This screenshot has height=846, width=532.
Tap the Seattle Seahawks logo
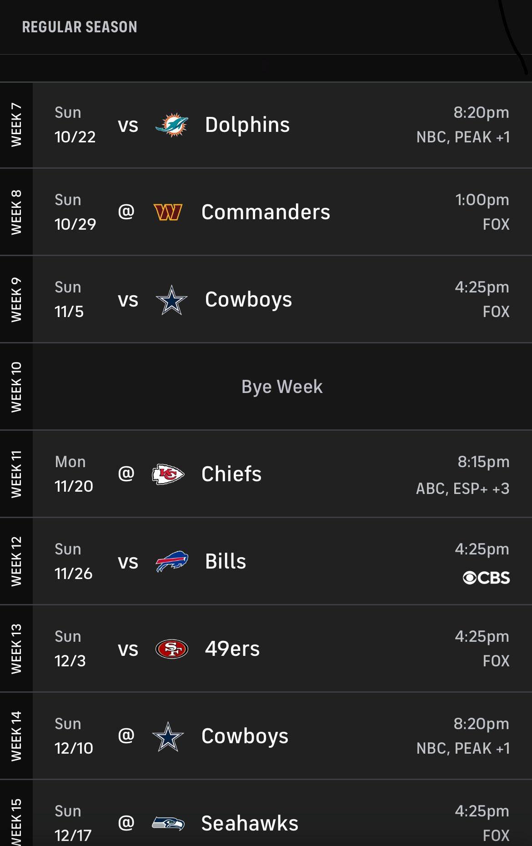[x=168, y=823]
